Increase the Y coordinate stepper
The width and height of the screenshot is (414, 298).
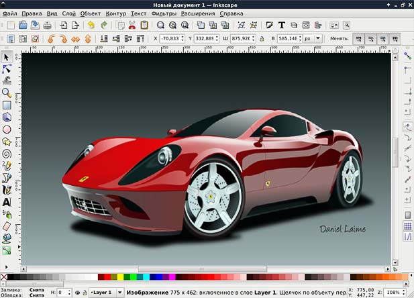(x=217, y=37)
